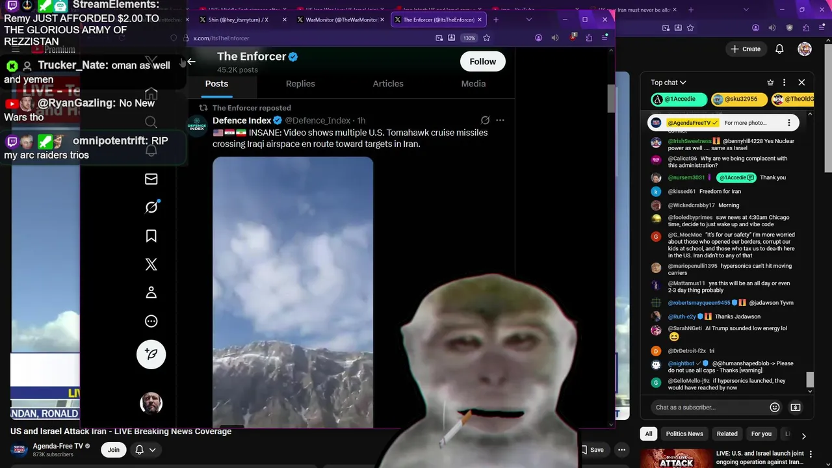This screenshot has height=468, width=832.
Task: Switch to Posts tab on The Enforcer
Action: point(216,84)
